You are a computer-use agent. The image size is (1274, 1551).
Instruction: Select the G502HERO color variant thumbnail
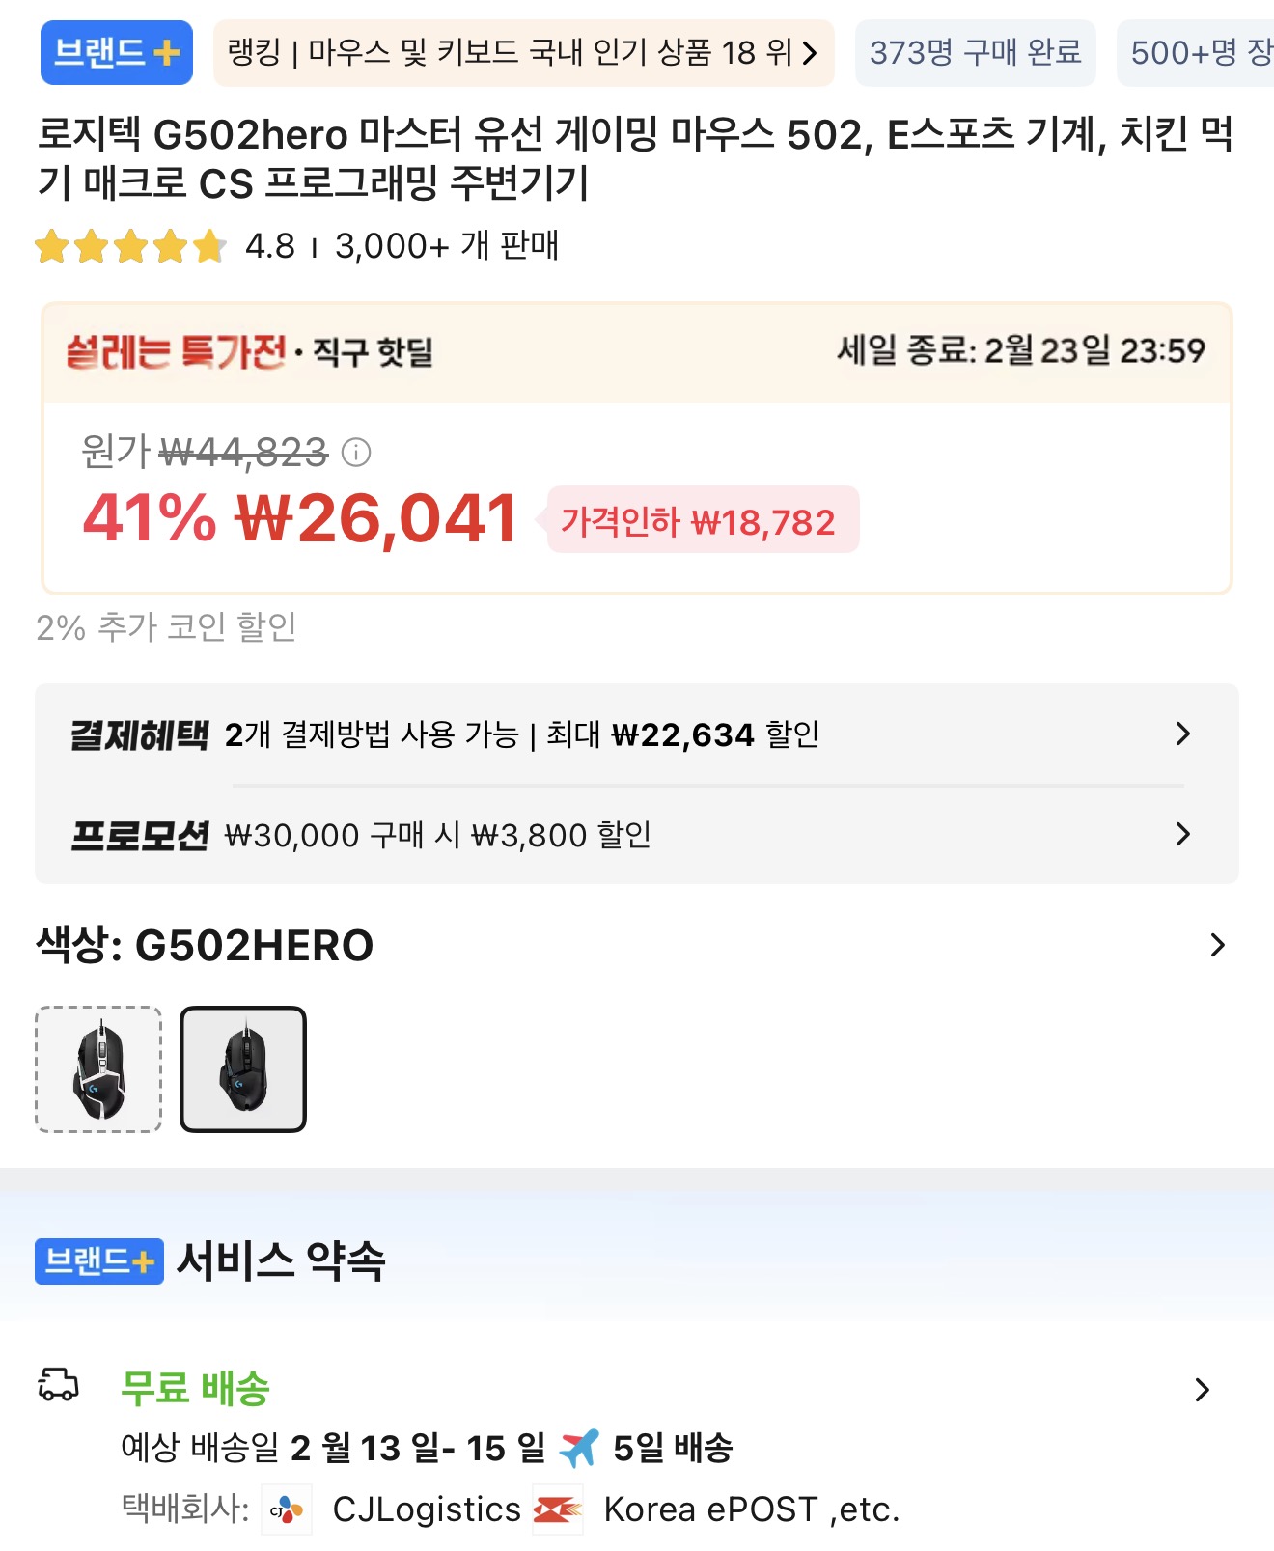point(243,1069)
